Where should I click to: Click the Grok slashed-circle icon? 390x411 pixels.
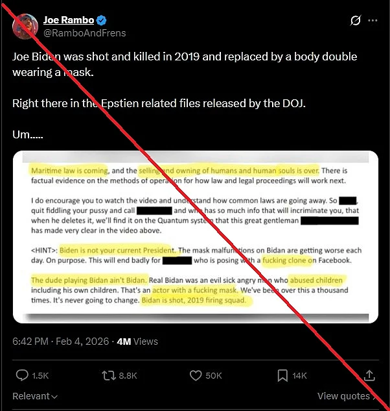coord(356,20)
